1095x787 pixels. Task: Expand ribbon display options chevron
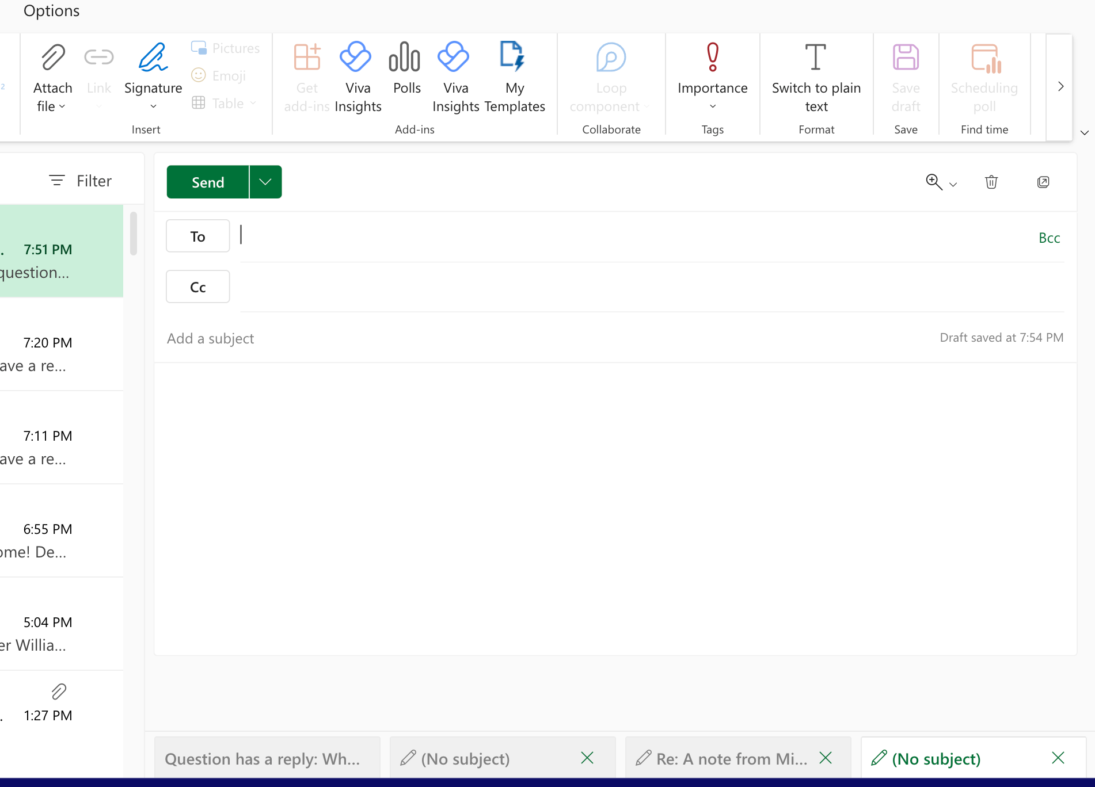(1084, 133)
